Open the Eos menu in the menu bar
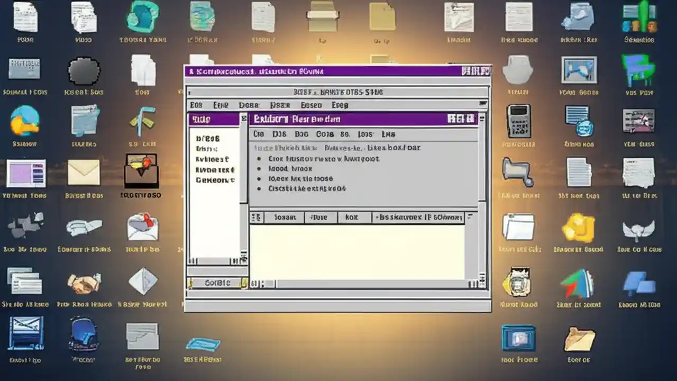This screenshot has width=677, height=381. point(196,105)
